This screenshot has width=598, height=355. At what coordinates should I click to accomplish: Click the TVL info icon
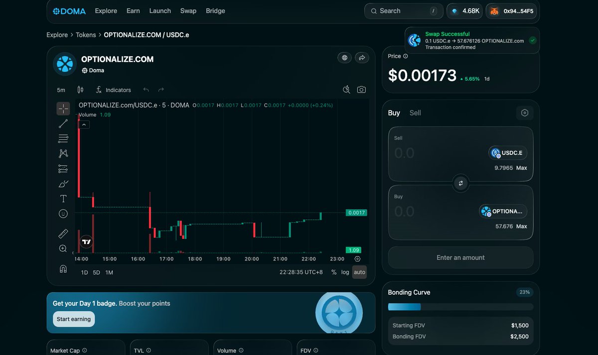[x=149, y=351]
